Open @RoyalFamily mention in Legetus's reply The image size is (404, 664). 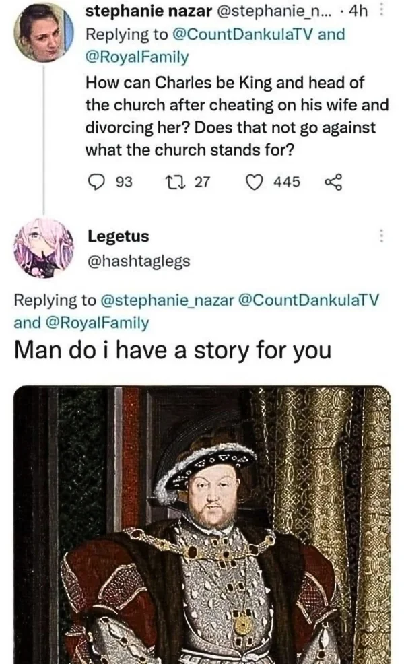tap(97, 323)
